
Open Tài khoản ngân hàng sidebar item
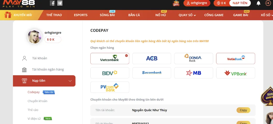pyautogui.click(x=48, y=70)
